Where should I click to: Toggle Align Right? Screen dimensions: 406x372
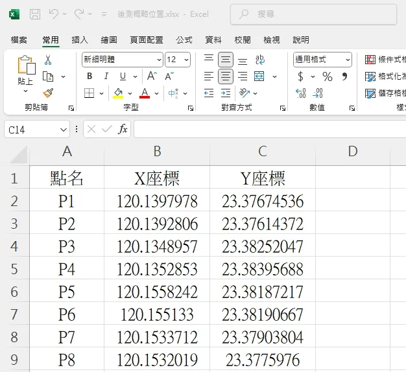(x=243, y=76)
